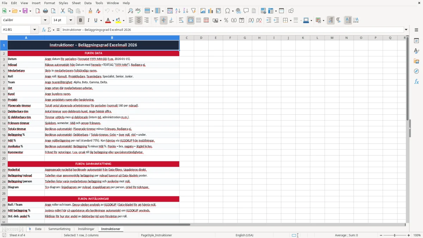Viewport: 423px width, 238px height.
Task: Open the Insert Chart tool
Action: (210, 11)
